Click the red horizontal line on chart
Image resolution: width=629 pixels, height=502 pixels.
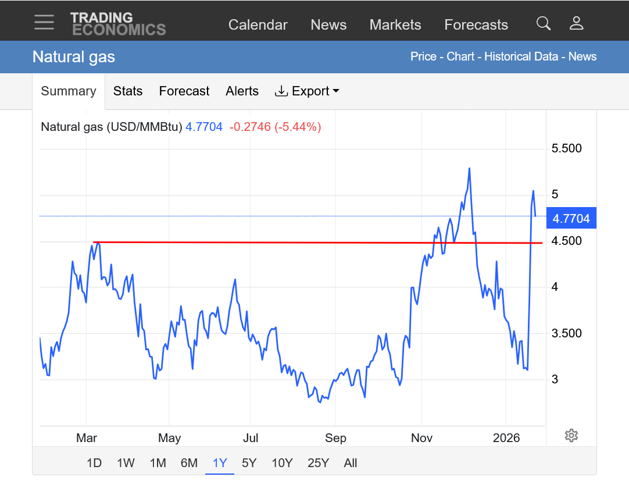291,243
